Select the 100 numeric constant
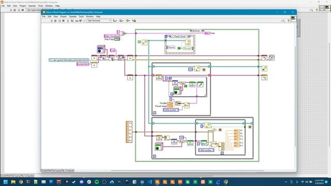 click(191, 69)
